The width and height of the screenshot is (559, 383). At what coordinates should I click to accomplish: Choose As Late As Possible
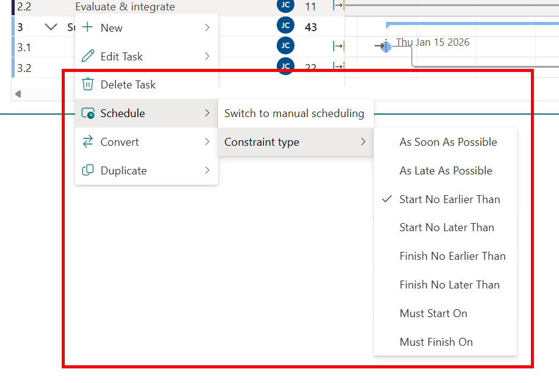pyautogui.click(x=445, y=171)
